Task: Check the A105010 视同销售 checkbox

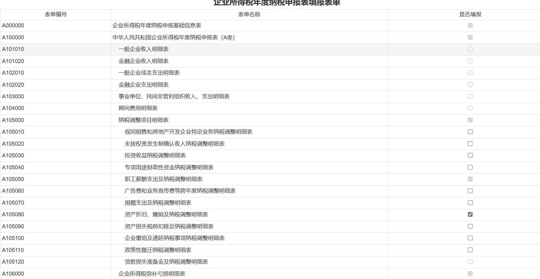Action: coord(470,132)
